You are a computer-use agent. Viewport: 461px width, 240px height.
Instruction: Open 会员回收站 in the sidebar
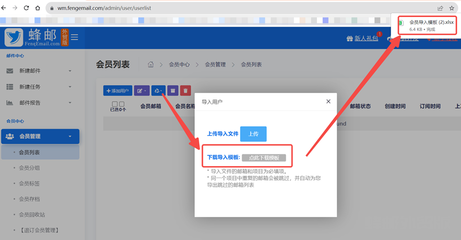(33, 214)
